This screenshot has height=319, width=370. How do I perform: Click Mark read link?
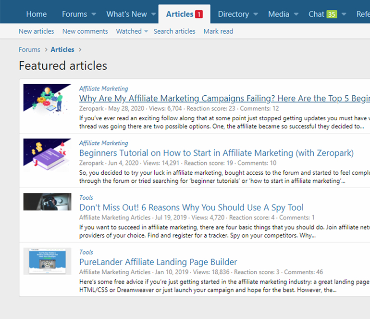click(218, 31)
